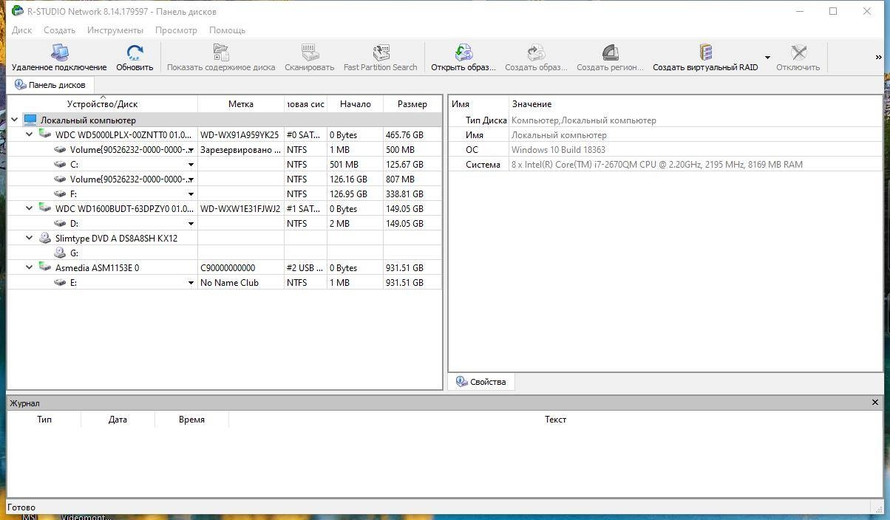Image resolution: width=890 pixels, height=520 pixels.
Task: Click the Дата column header in log
Action: (x=118, y=420)
